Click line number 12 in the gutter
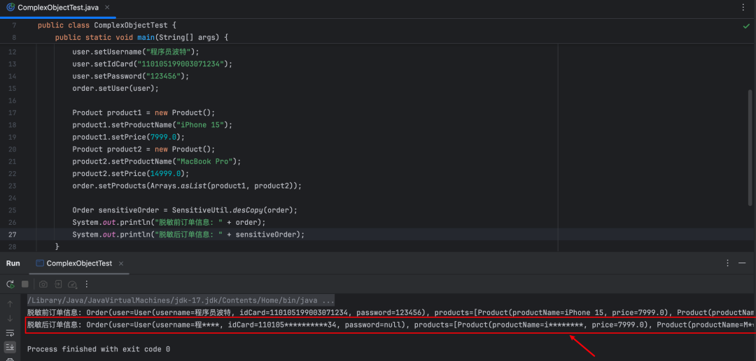The height and width of the screenshot is (361, 756). pos(12,52)
